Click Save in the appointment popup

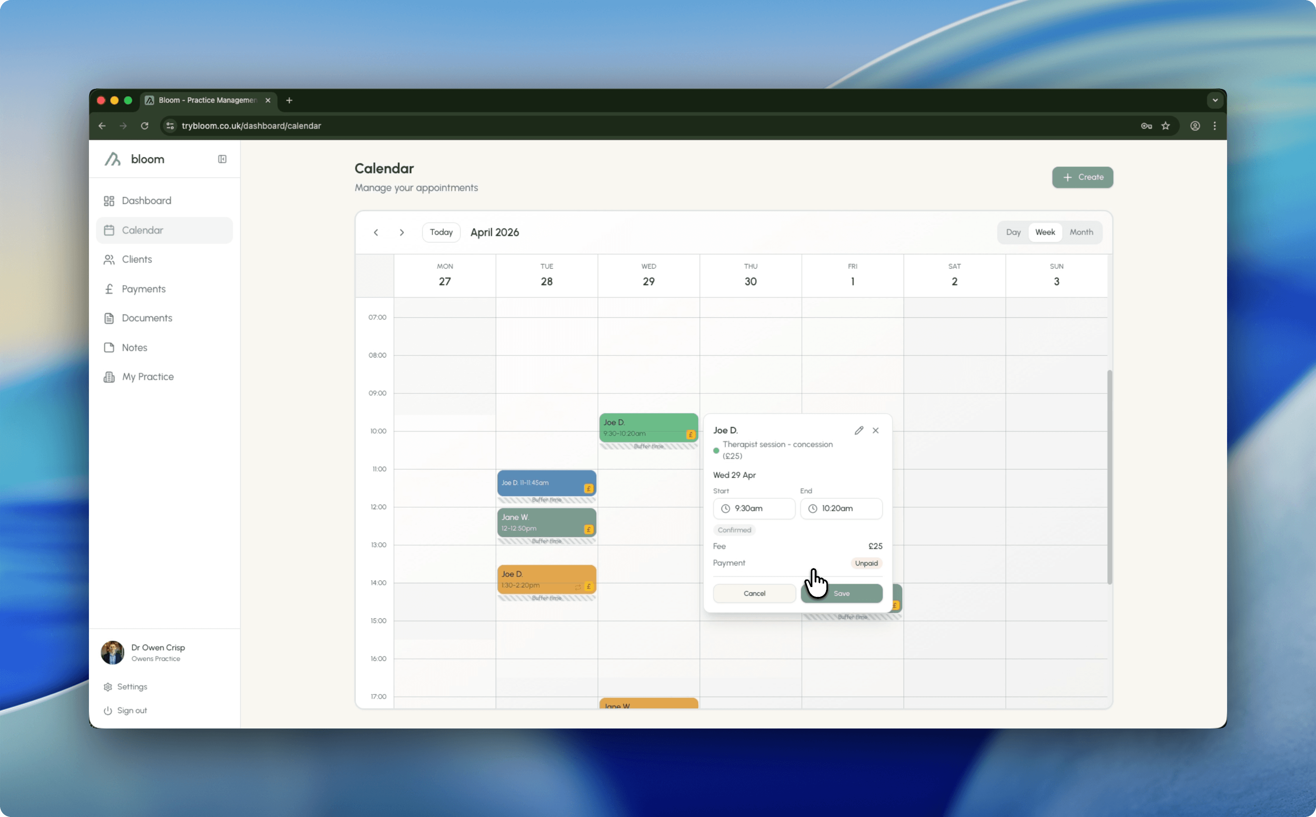coord(842,593)
